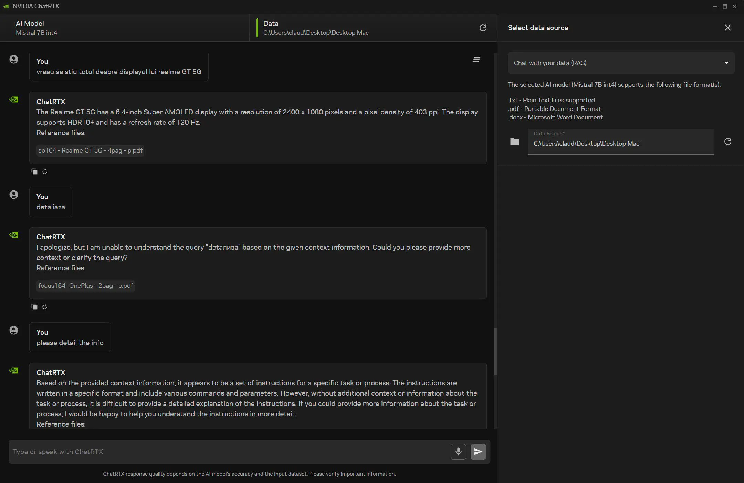This screenshot has width=744, height=483.
Task: Copy the Realme GT 5G response
Action: click(34, 171)
